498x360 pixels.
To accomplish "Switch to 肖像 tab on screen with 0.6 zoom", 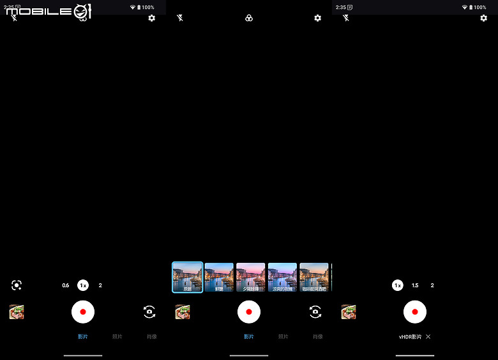I will [x=152, y=336].
